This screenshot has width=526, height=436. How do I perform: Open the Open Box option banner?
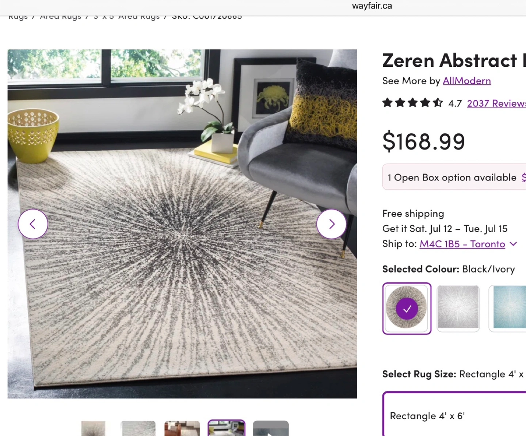pos(454,177)
